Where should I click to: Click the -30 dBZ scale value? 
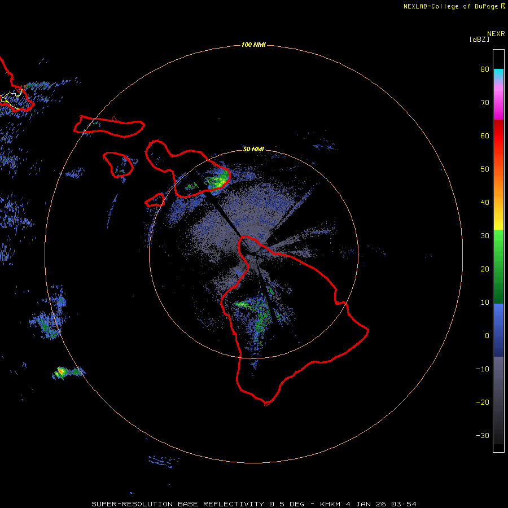483,436
